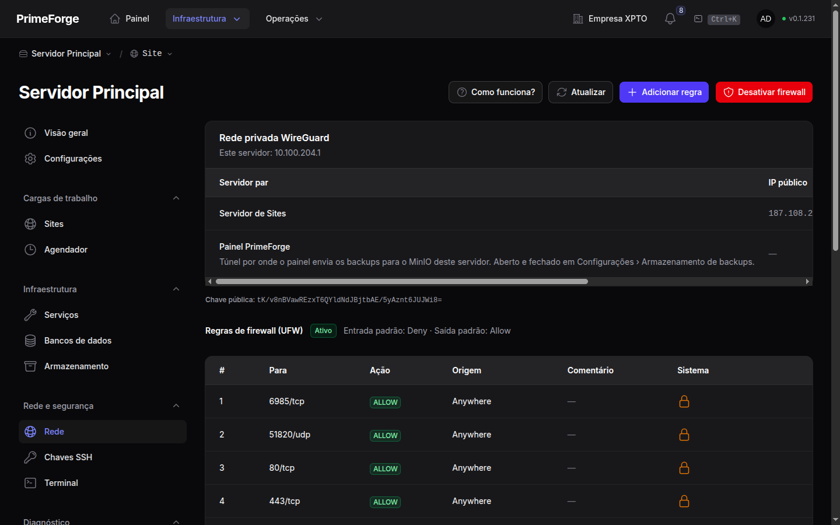Open Chaves SSH page
The width and height of the screenshot is (840, 525).
click(103, 457)
